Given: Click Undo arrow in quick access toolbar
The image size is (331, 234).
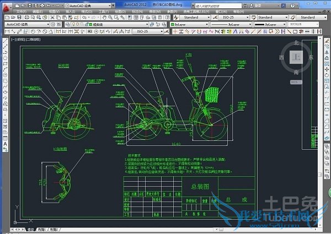Looking at the screenshot, I should pyautogui.click(x=49, y=6).
